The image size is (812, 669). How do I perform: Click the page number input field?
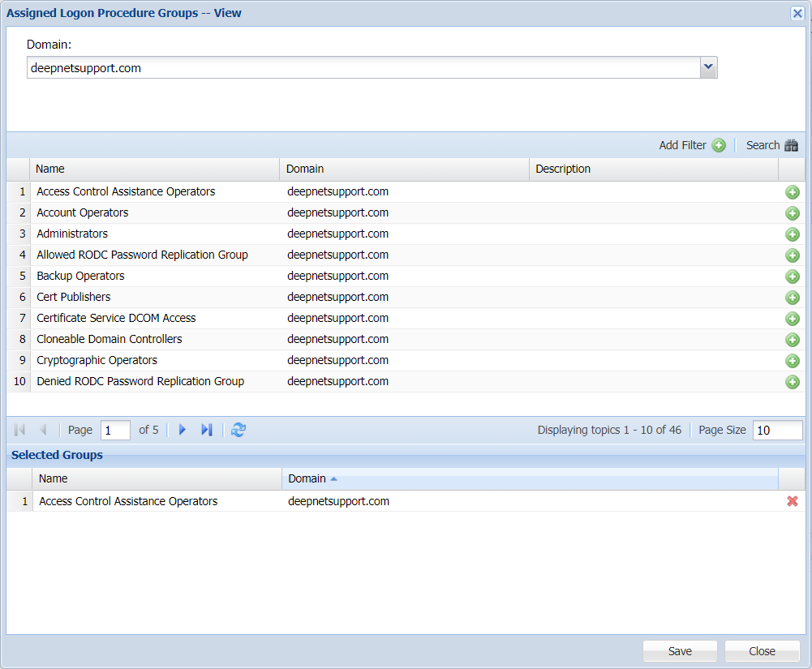(115, 430)
